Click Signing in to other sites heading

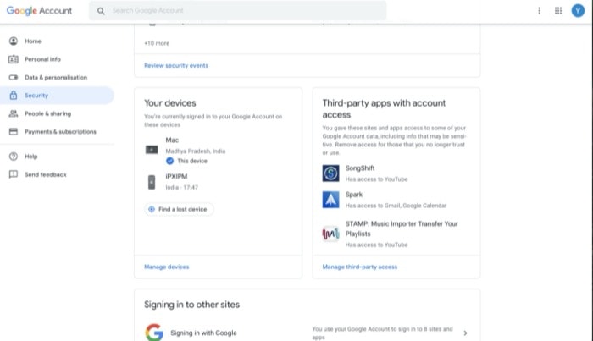point(191,305)
